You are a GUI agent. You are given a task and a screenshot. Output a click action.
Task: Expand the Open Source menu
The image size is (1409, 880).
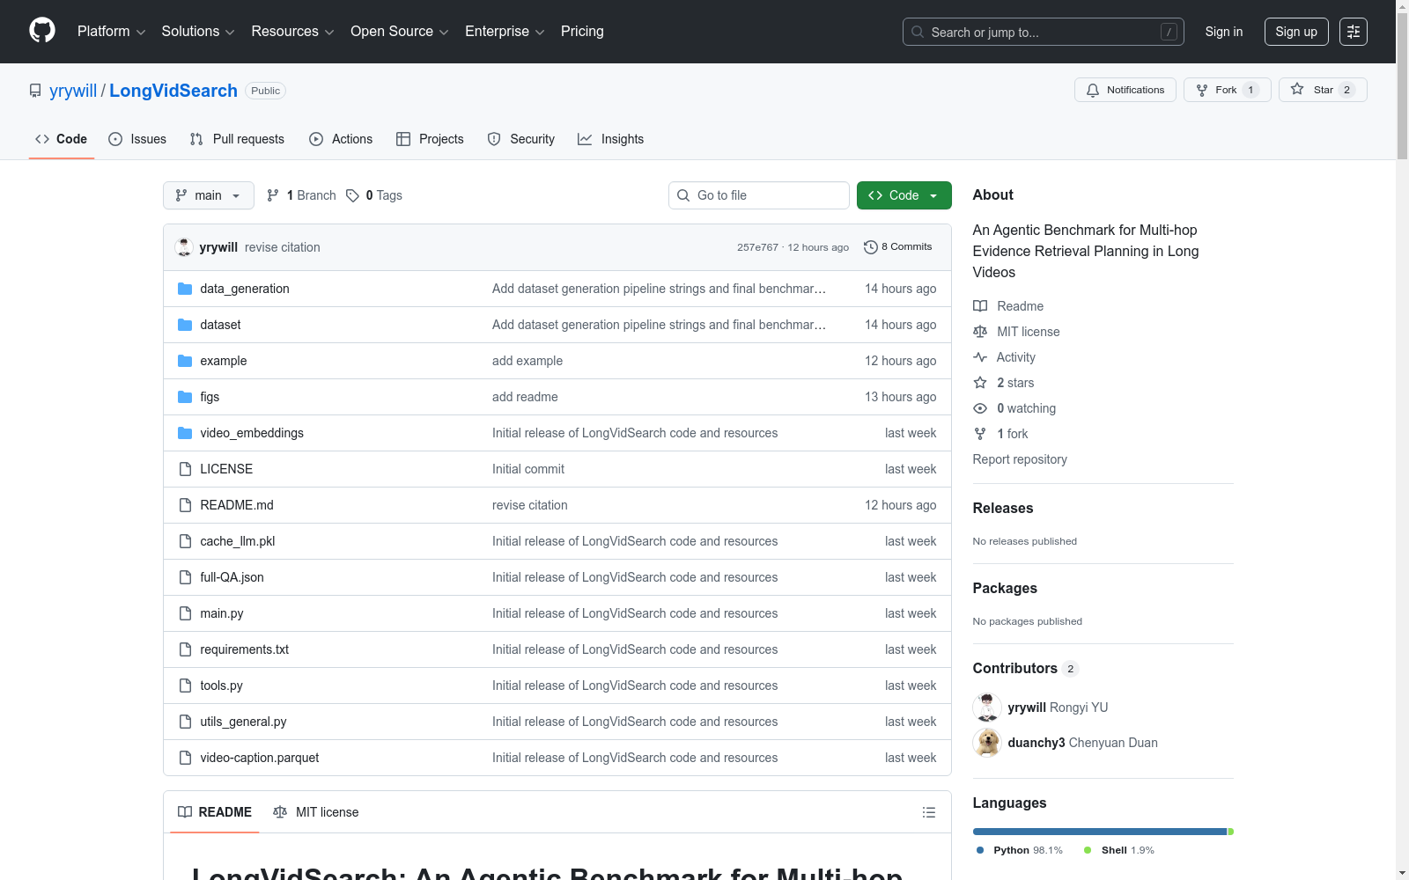[400, 32]
